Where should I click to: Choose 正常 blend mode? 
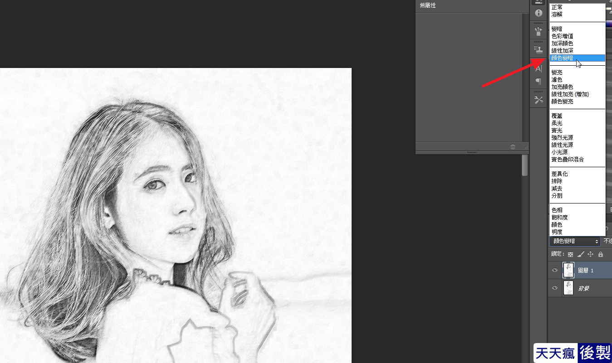[578, 7]
